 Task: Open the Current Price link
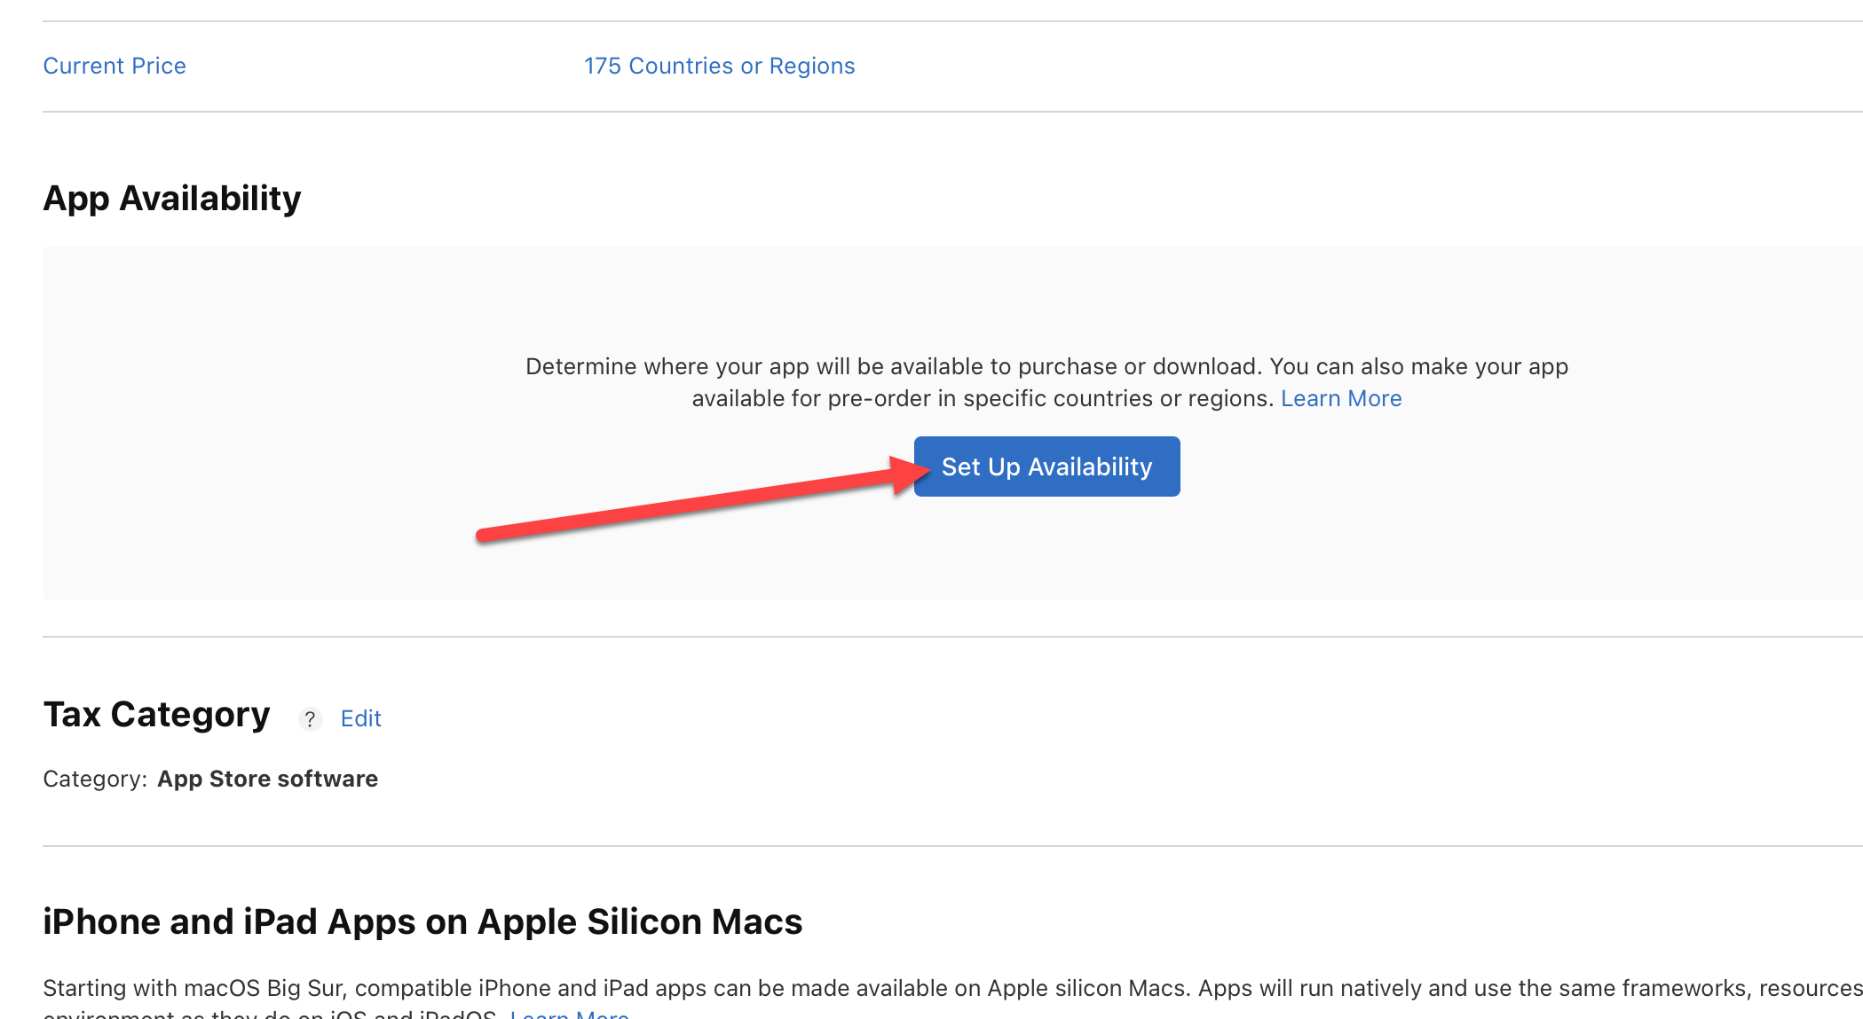pyautogui.click(x=114, y=67)
